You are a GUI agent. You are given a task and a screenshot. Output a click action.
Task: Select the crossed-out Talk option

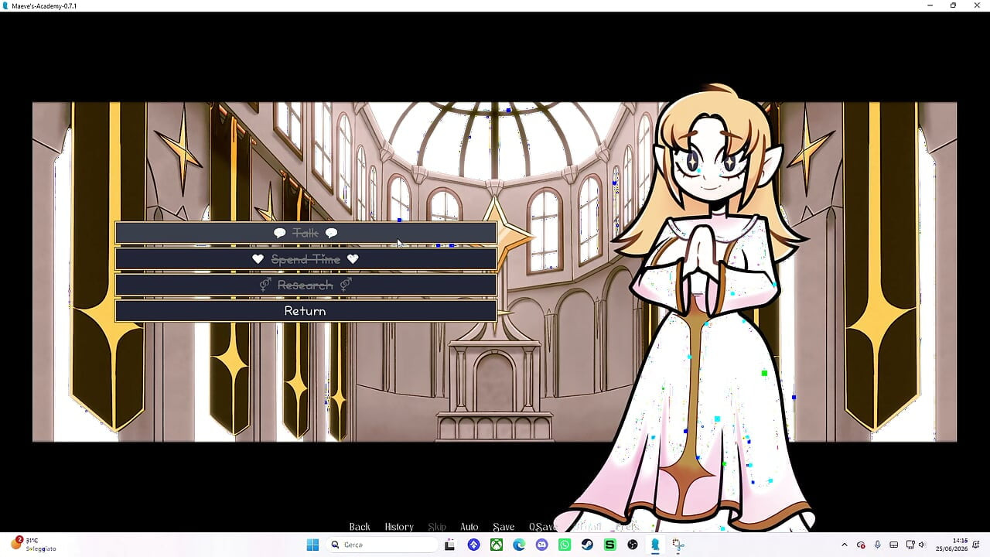pyautogui.click(x=306, y=233)
